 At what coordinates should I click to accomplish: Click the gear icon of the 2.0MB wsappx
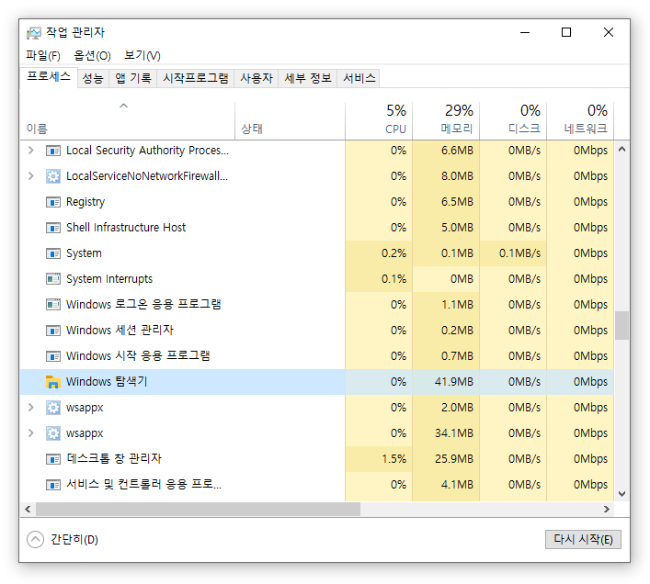(x=53, y=408)
